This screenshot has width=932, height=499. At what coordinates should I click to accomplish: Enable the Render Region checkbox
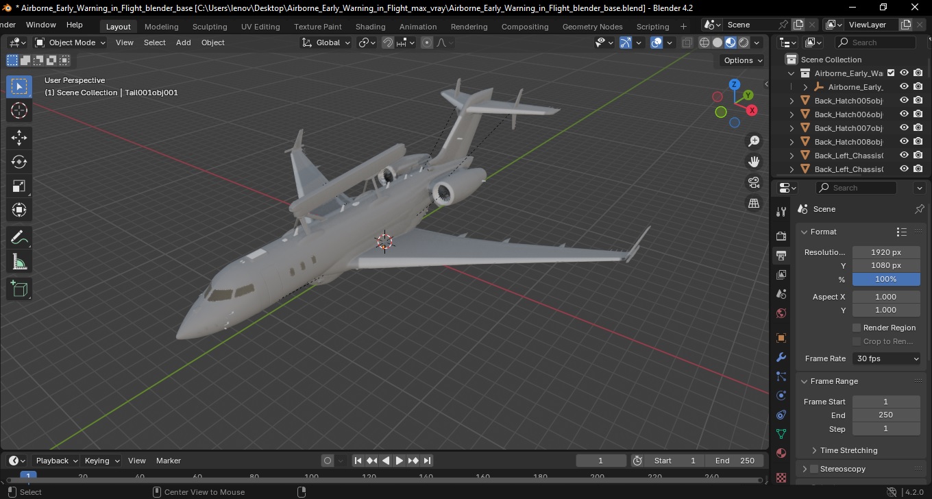857,328
